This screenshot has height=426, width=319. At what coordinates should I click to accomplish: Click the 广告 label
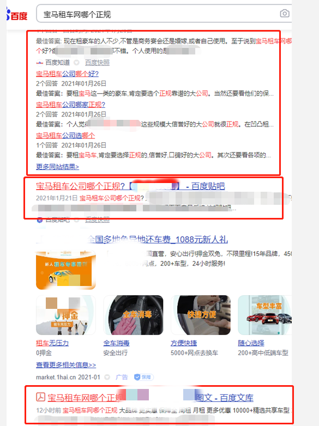click(x=122, y=377)
